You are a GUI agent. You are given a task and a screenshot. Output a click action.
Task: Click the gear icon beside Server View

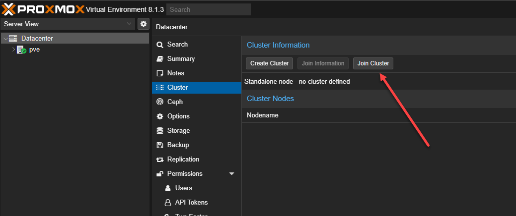pos(143,24)
